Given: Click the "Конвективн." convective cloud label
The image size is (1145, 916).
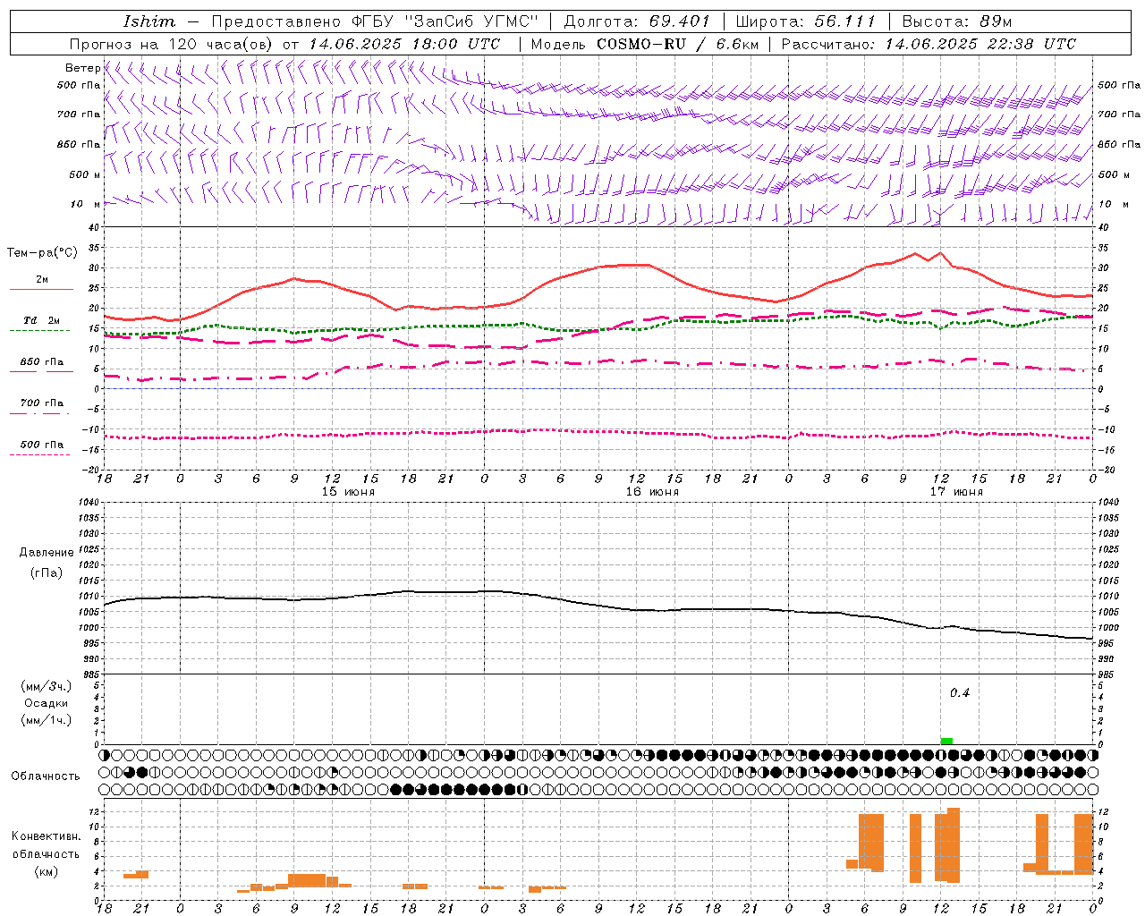Looking at the screenshot, I should tap(46, 836).
